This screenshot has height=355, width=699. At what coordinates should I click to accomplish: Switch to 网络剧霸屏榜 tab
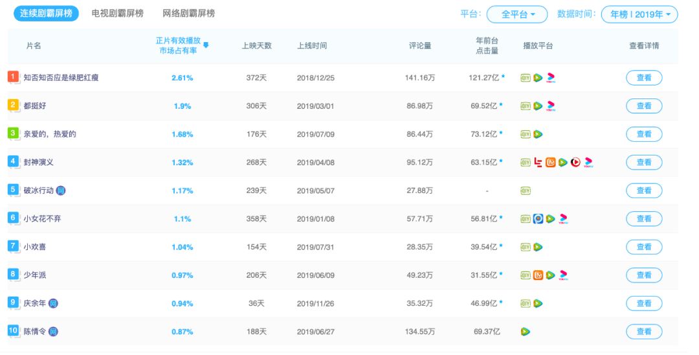pos(188,13)
